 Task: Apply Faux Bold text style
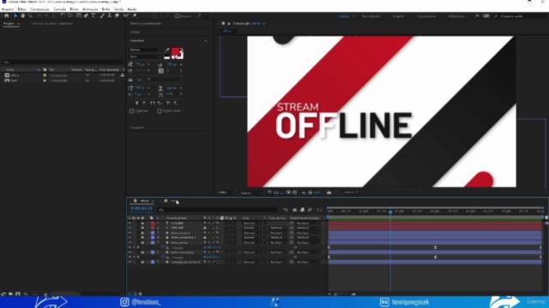click(137, 103)
